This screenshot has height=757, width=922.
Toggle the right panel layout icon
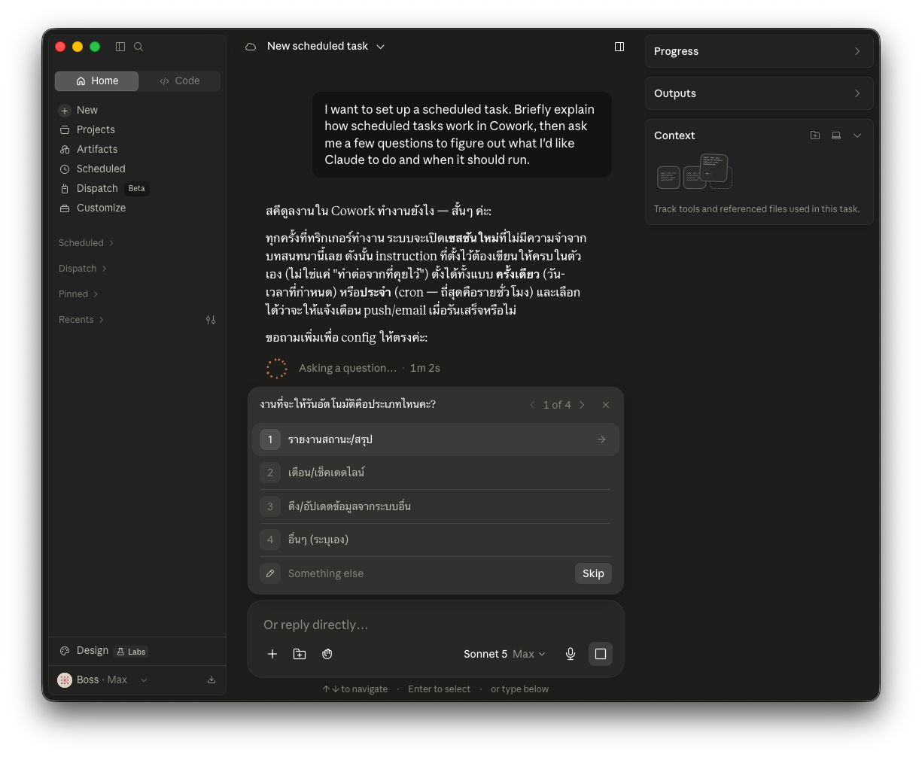point(619,47)
